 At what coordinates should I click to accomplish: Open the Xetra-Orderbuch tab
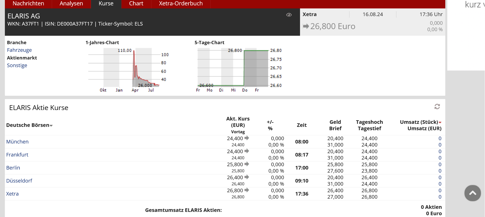coord(181,4)
